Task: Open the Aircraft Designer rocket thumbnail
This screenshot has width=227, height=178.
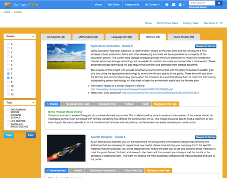Action: 66,148
